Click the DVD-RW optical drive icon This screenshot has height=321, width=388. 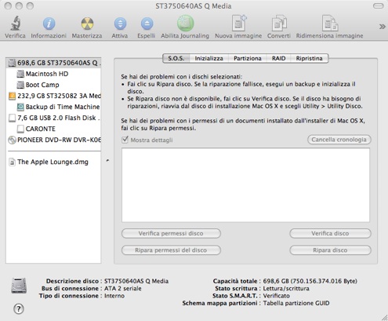(12, 140)
